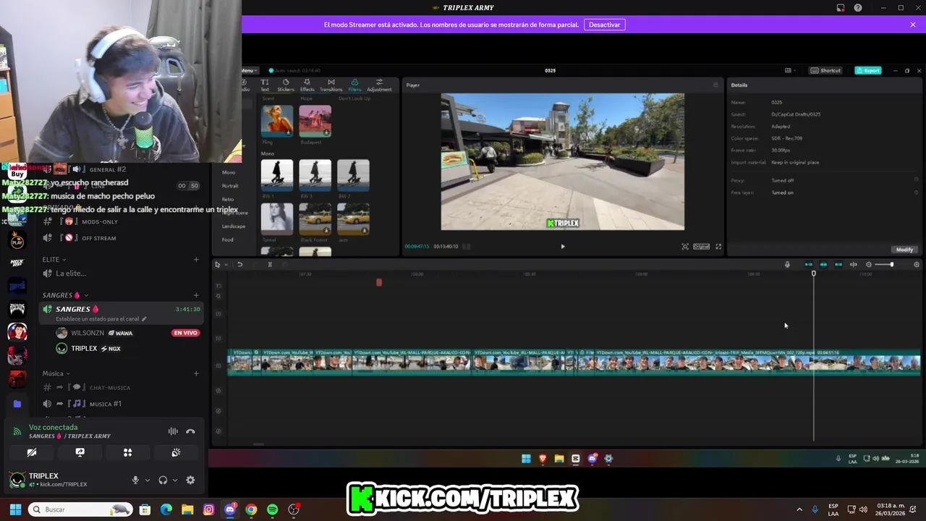This screenshot has width=926, height=521.
Task: Collapse the ELITE category in Discord
Action: [54, 259]
